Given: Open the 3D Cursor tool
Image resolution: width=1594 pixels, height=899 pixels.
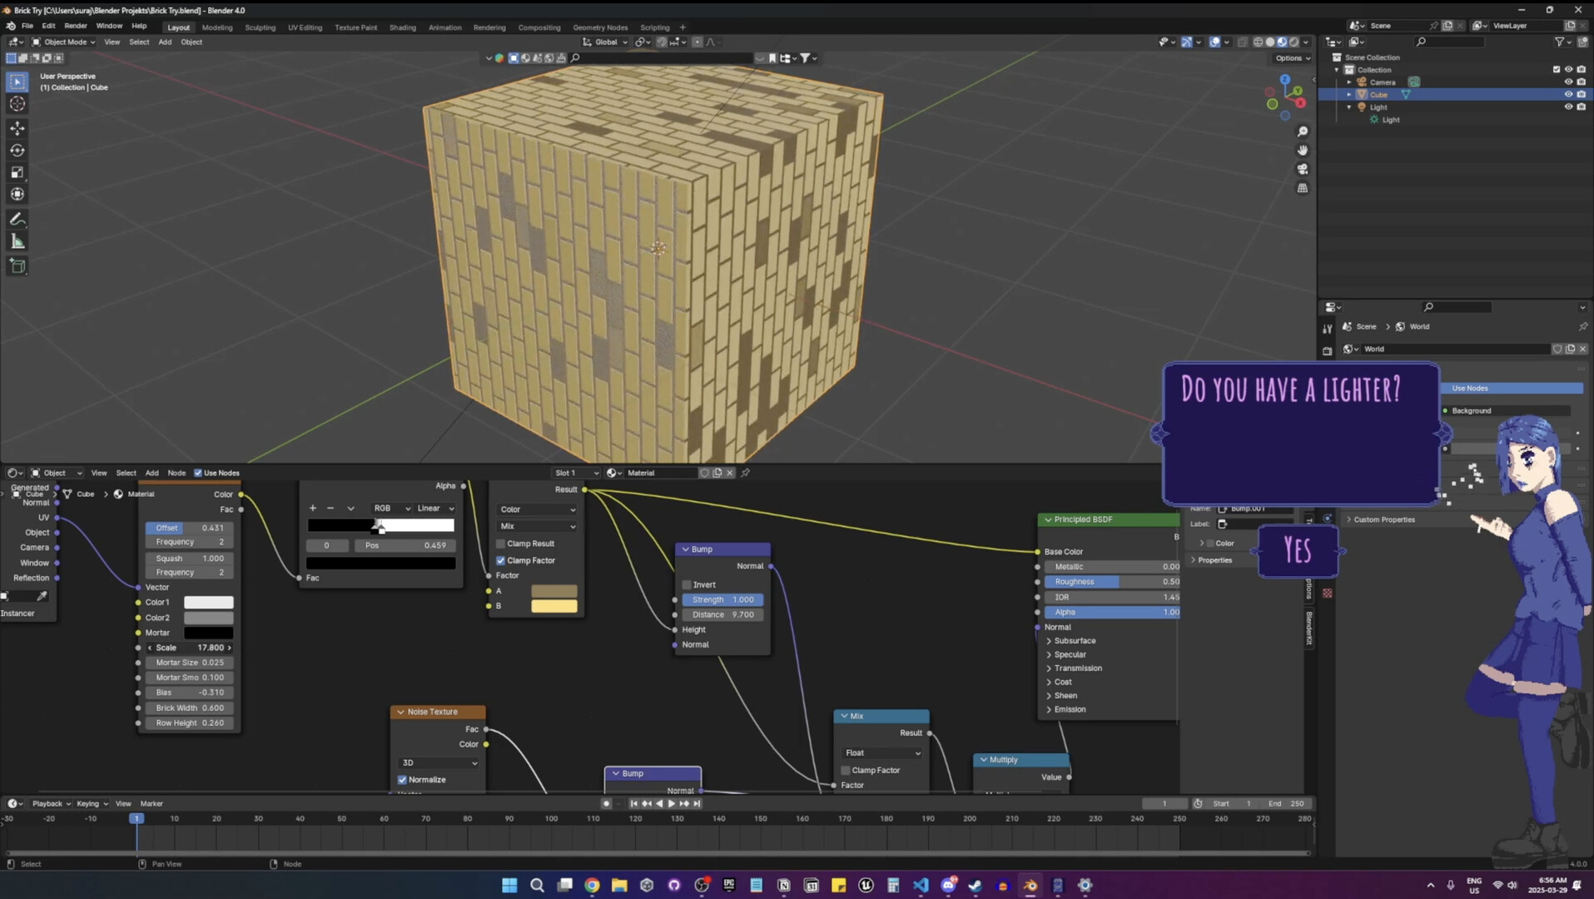Looking at the screenshot, I should (x=17, y=103).
